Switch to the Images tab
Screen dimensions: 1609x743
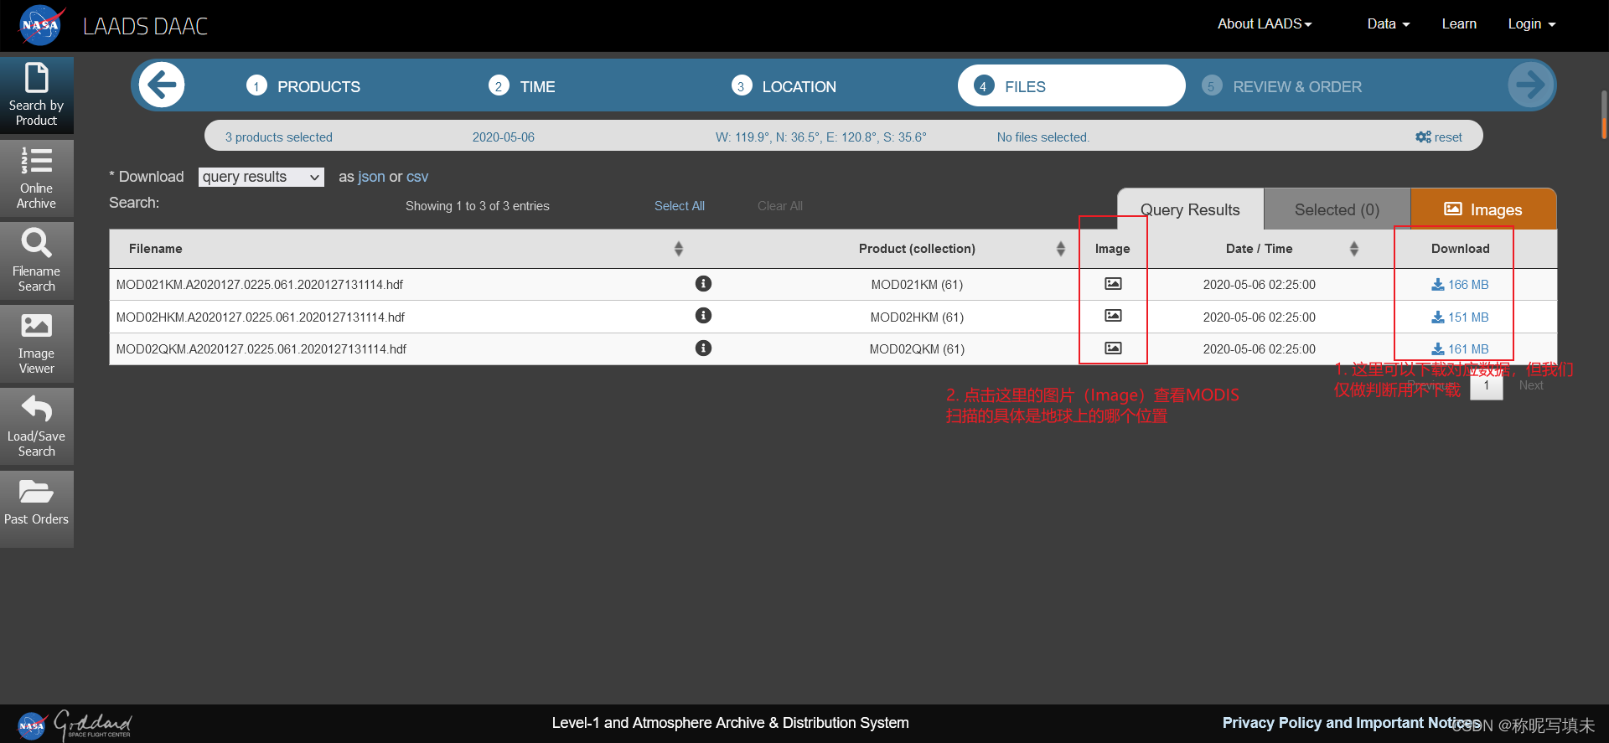click(1483, 209)
